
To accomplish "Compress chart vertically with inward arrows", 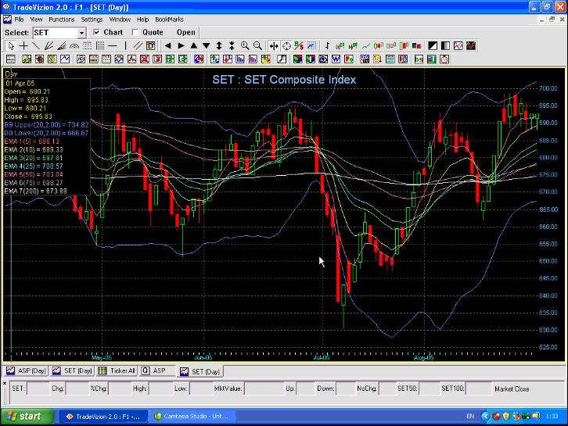I will point(232,46).
